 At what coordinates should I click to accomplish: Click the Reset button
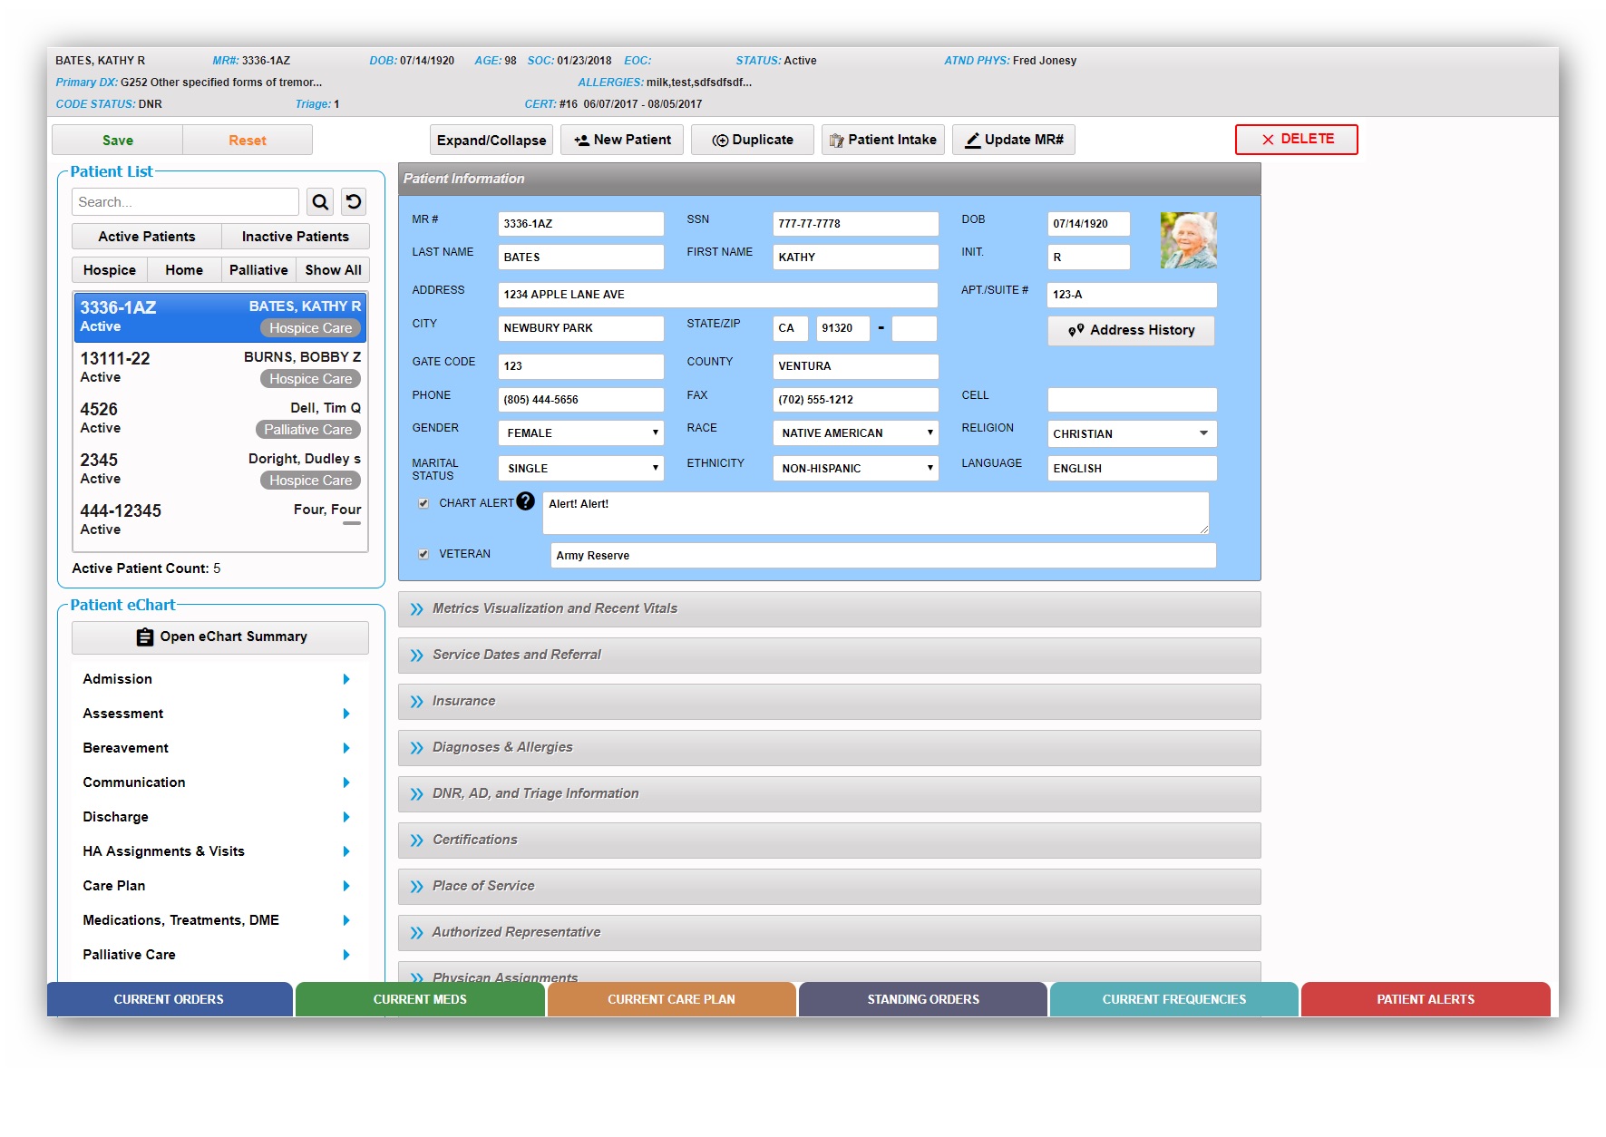[x=248, y=141]
